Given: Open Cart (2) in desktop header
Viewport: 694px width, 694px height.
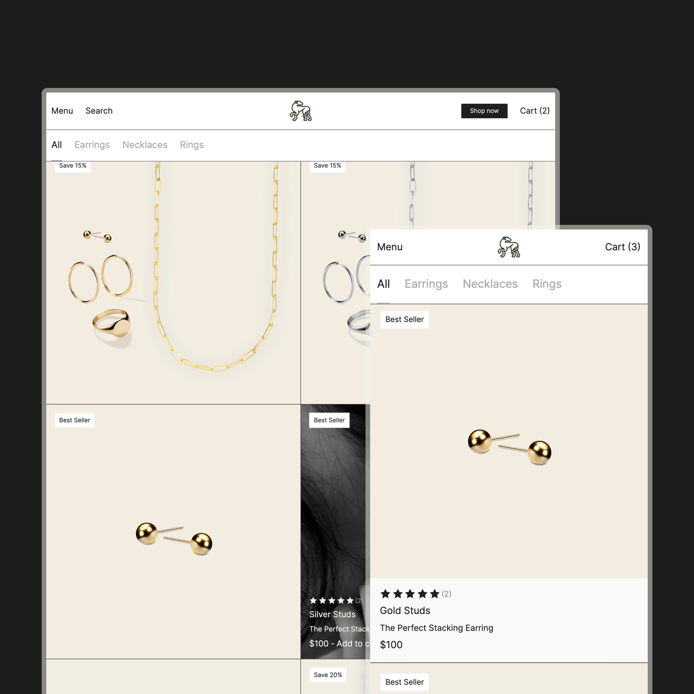Looking at the screenshot, I should pyautogui.click(x=535, y=111).
